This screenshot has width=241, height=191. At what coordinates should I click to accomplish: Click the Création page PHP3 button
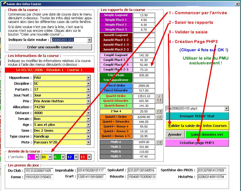coord(197,143)
